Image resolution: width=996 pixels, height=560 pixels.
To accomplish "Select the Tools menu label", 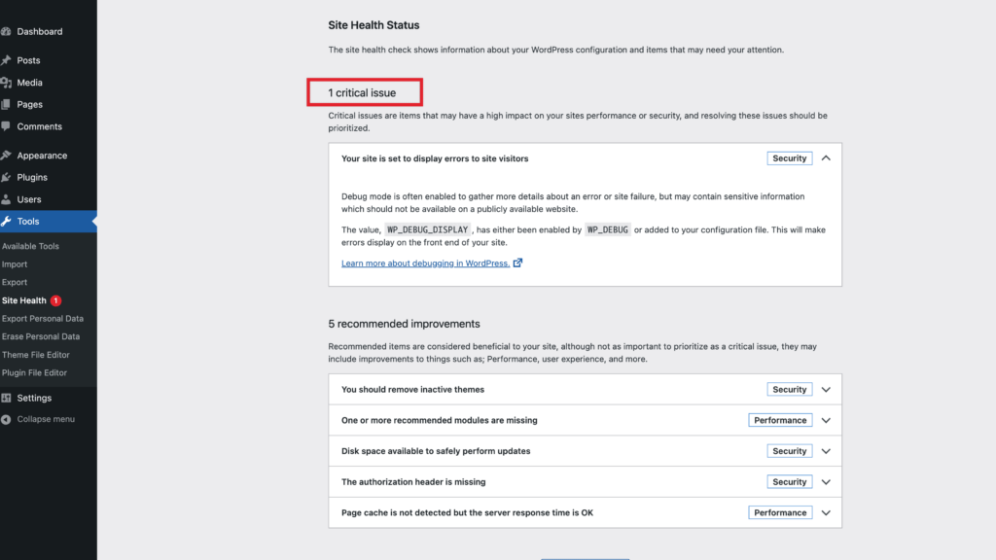I will pos(28,221).
